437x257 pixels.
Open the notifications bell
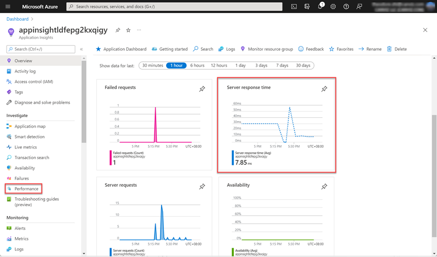tap(320, 7)
